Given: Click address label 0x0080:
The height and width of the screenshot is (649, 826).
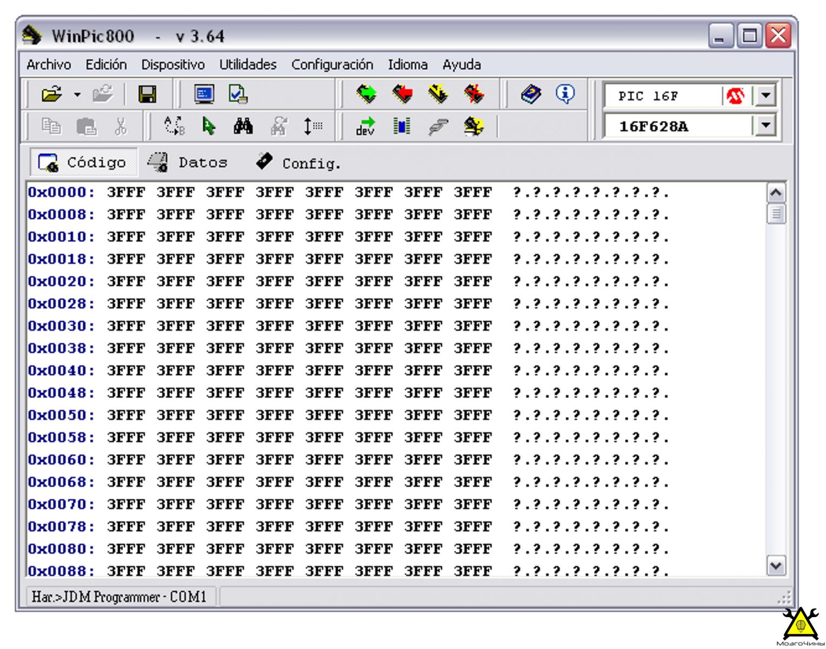Looking at the screenshot, I should coord(61,549).
